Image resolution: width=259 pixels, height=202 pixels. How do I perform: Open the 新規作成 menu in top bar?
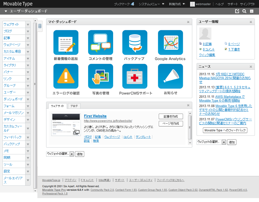(177, 4)
